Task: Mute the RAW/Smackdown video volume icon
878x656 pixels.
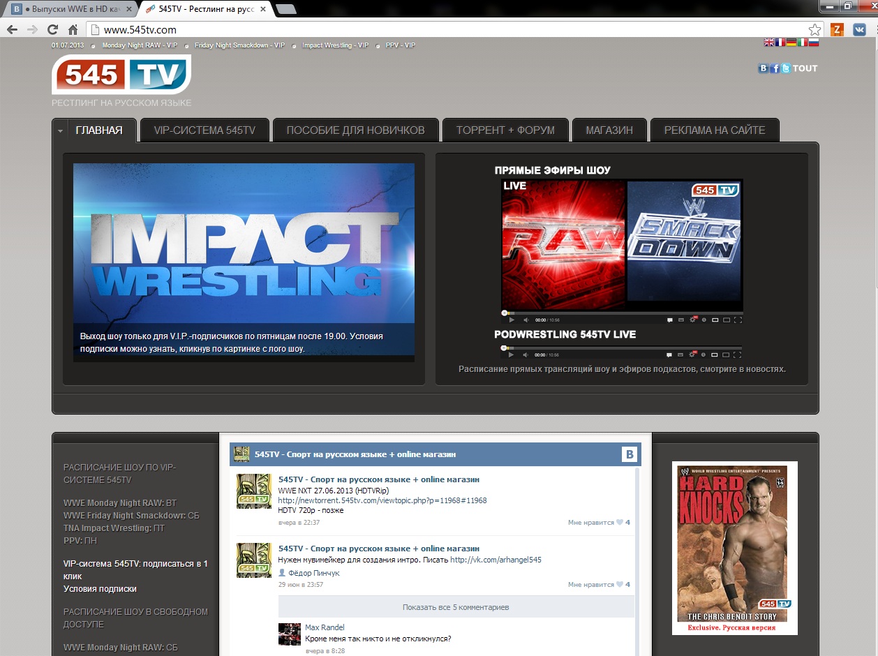Action: (525, 320)
